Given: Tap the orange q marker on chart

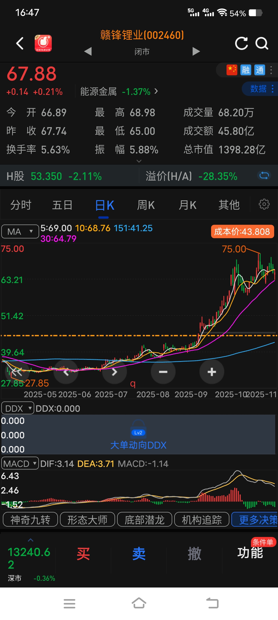Looking at the screenshot, I should coord(133,384).
